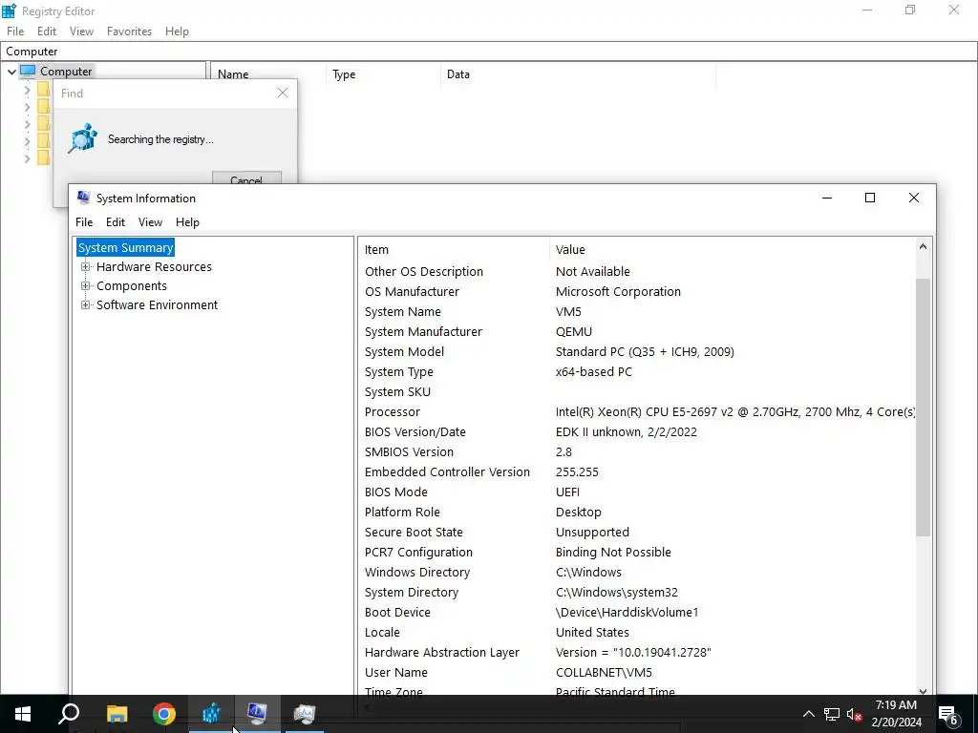Select the System Name row
Viewport: 978px width, 733px height.
[636, 312]
